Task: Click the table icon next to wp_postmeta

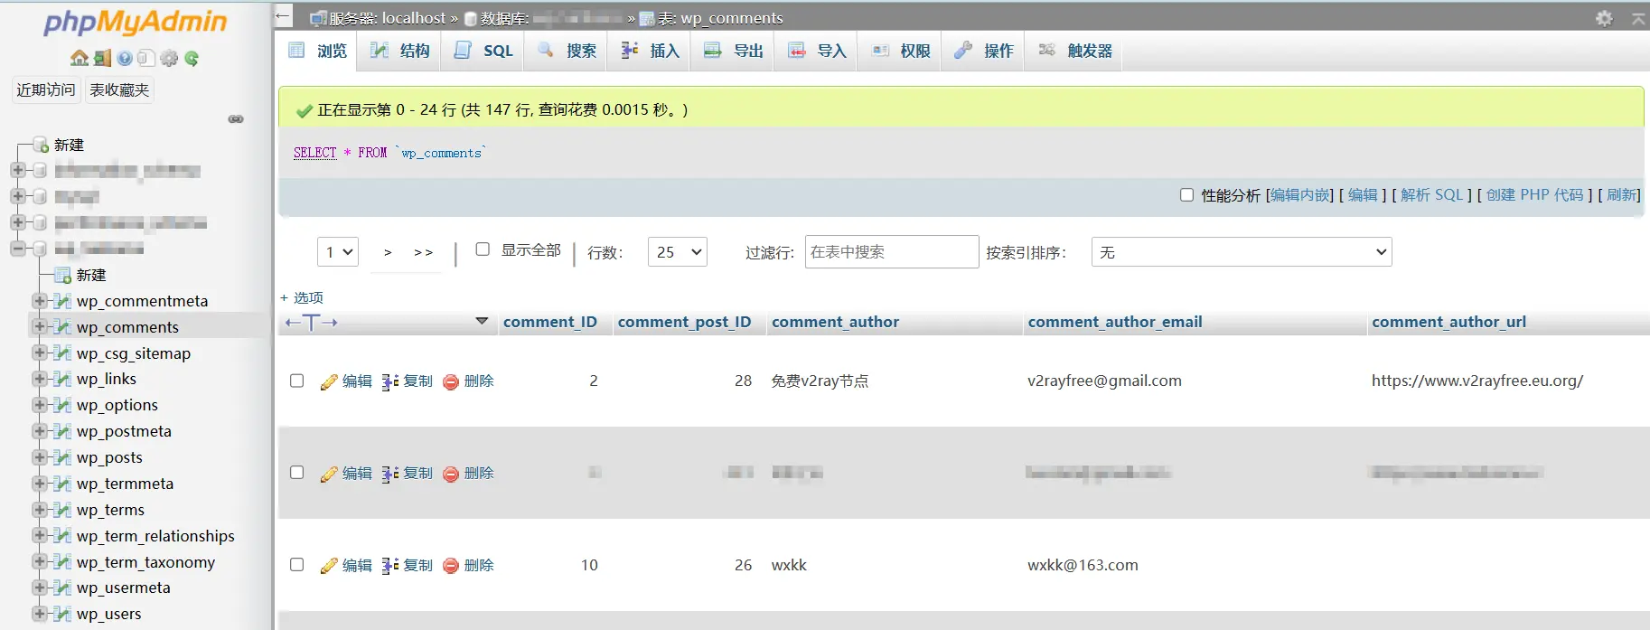Action: (62, 431)
